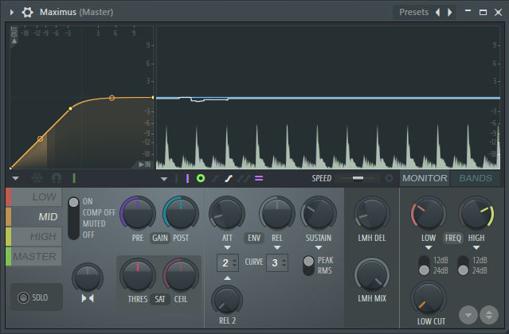Click the LOW frequency knob
The image size is (509, 334).
point(429,213)
